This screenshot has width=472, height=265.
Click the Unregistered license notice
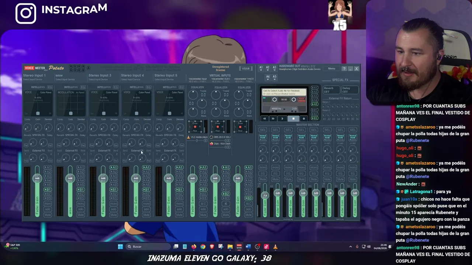pos(221,68)
